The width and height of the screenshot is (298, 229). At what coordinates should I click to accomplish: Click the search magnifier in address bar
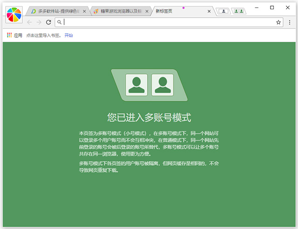[60, 22]
